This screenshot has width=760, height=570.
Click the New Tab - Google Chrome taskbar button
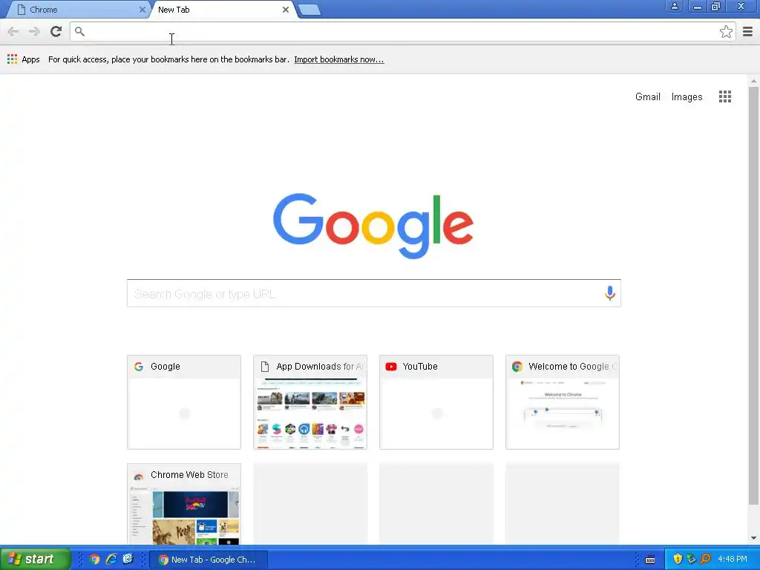point(208,560)
